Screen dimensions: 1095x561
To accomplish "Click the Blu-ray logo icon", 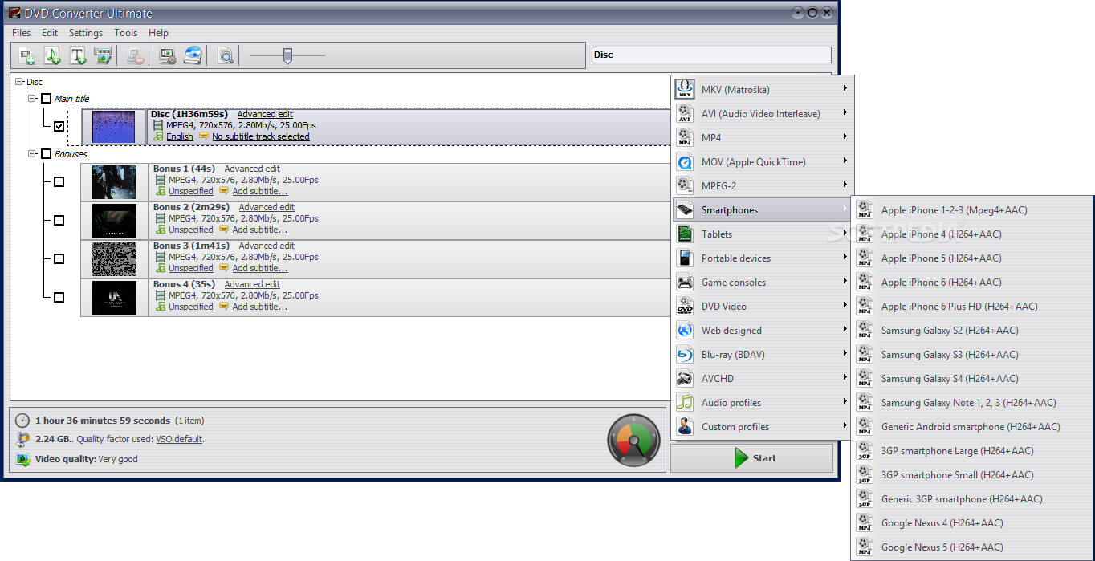I will [685, 354].
